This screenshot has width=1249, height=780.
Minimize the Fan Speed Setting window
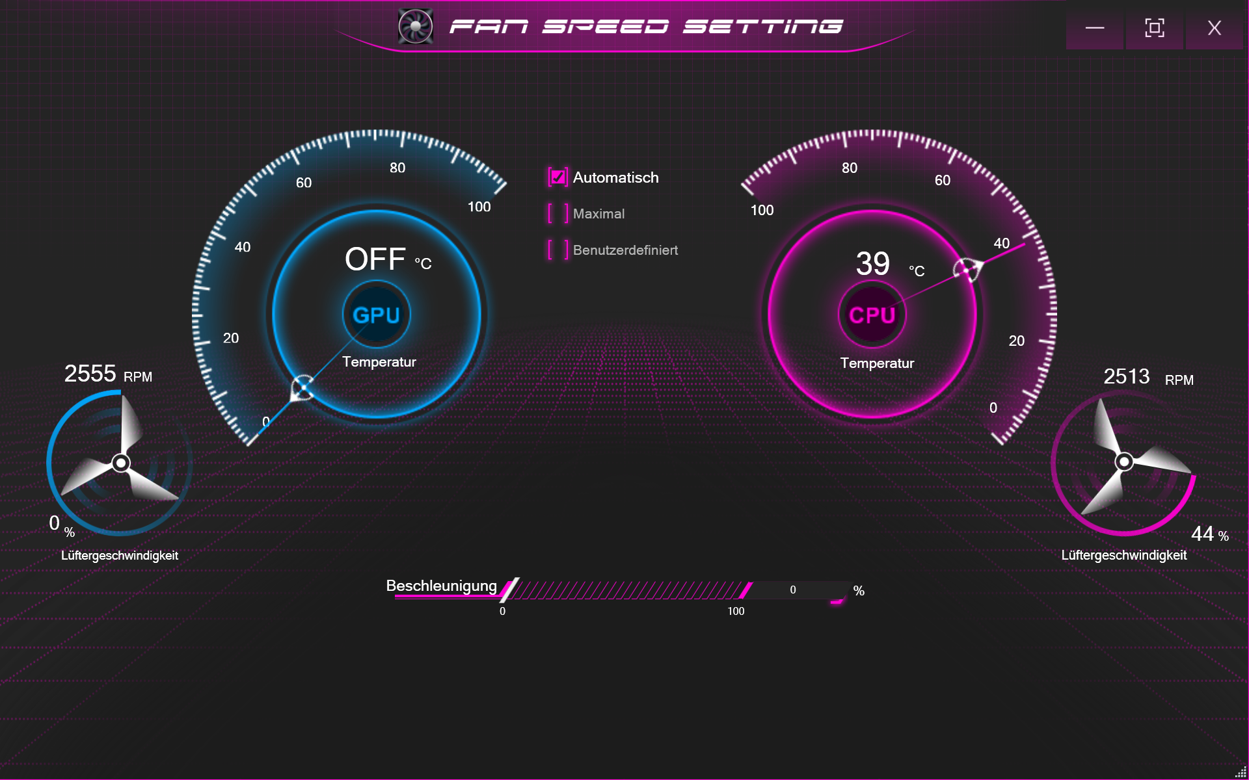[1095, 28]
